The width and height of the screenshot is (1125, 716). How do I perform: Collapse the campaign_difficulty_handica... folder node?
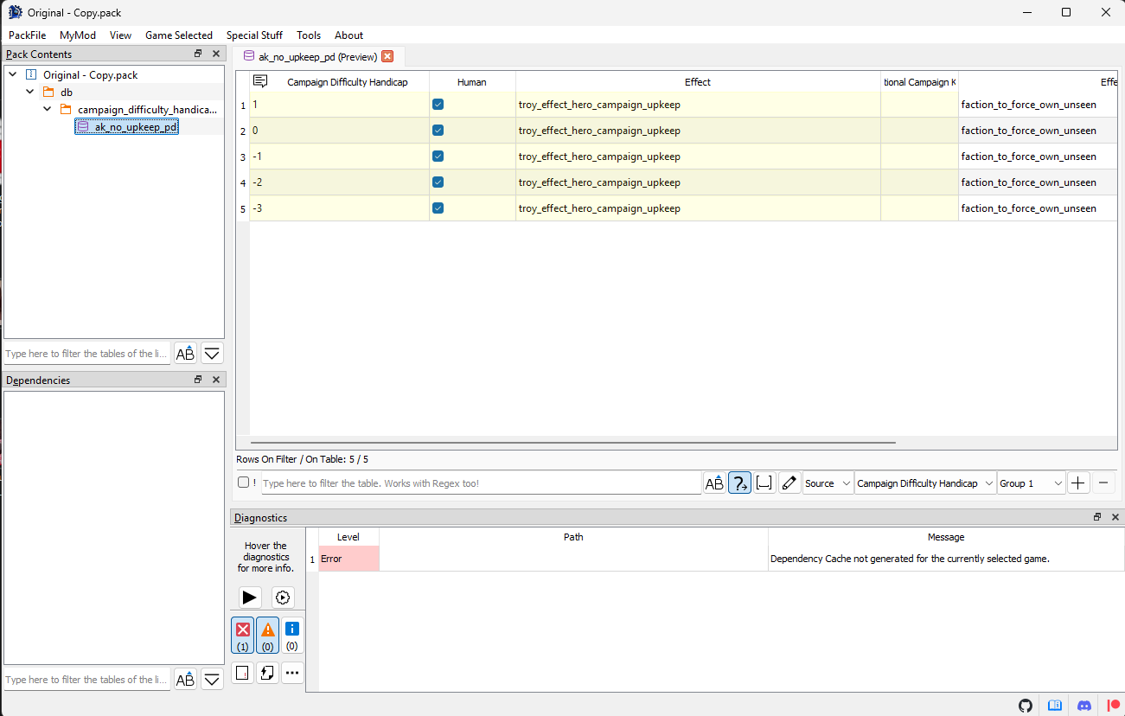click(x=48, y=109)
